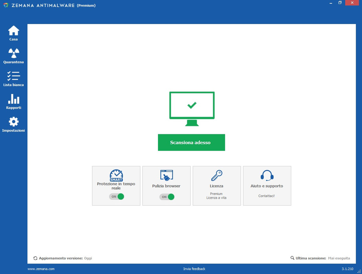Click the Protezione in tempo reale title

click(116, 186)
